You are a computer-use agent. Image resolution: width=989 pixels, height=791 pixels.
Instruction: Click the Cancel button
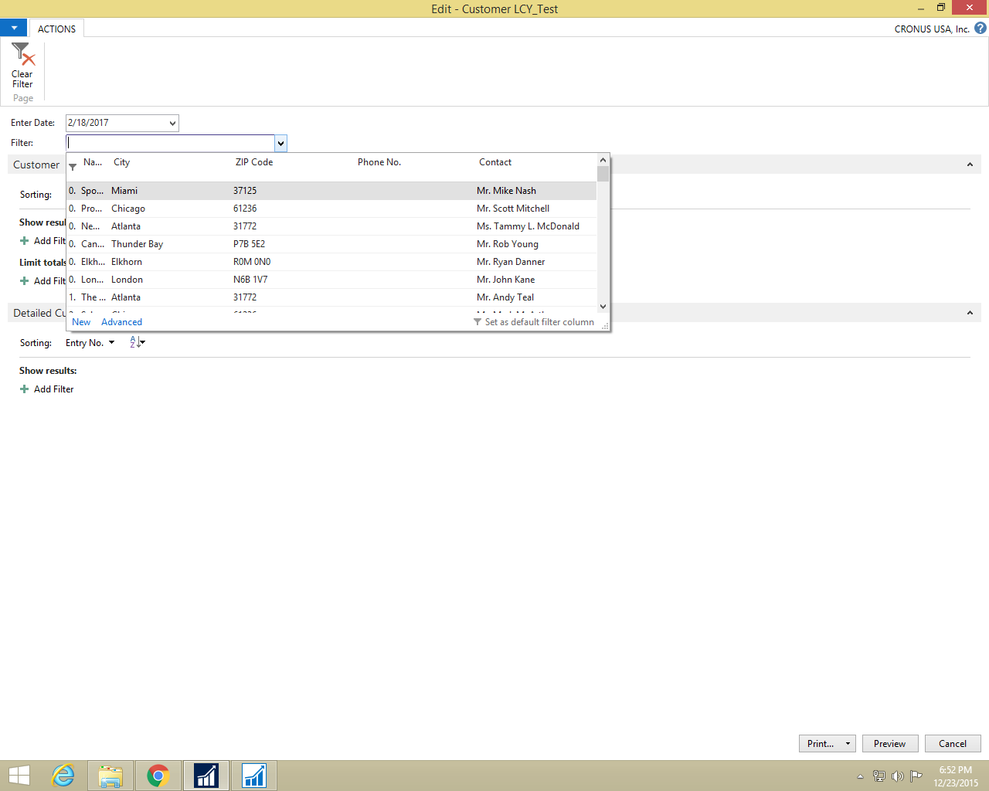(953, 744)
